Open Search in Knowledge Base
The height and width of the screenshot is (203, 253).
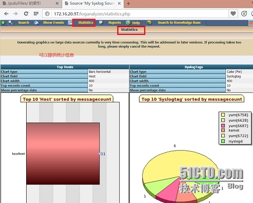(179, 23)
